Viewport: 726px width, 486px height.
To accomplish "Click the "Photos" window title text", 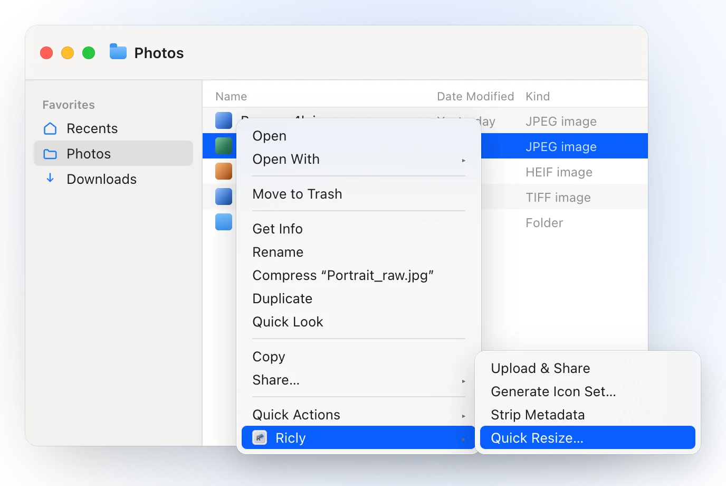I will tap(159, 53).
